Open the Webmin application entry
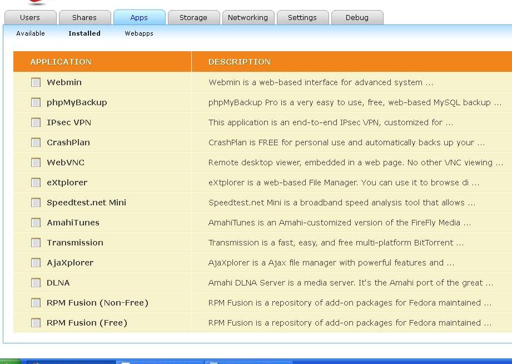 pyautogui.click(x=64, y=82)
